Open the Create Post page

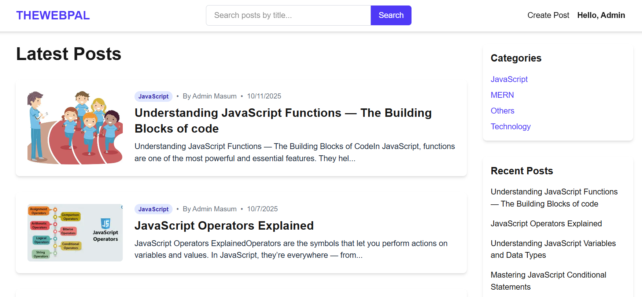tap(548, 15)
